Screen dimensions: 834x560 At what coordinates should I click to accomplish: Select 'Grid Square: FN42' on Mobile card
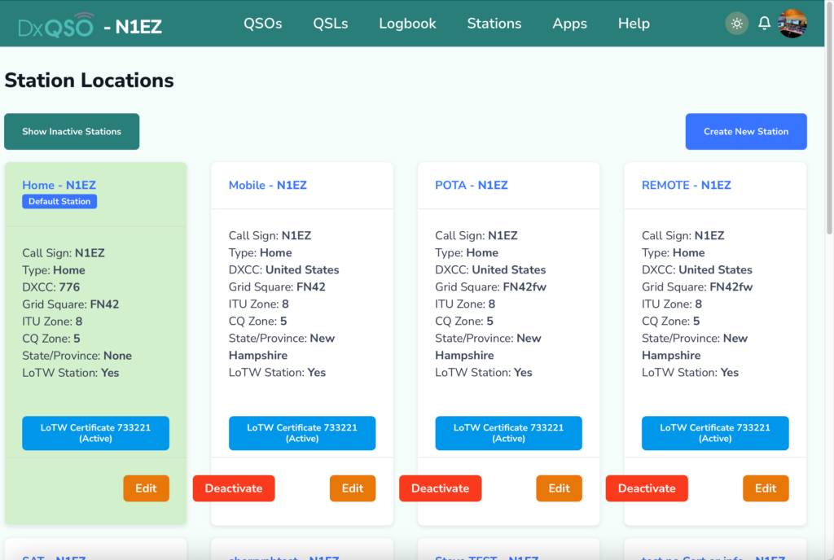pyautogui.click(x=277, y=287)
